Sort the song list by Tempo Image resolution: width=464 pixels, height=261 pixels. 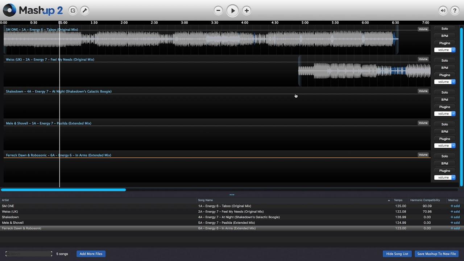point(400,200)
